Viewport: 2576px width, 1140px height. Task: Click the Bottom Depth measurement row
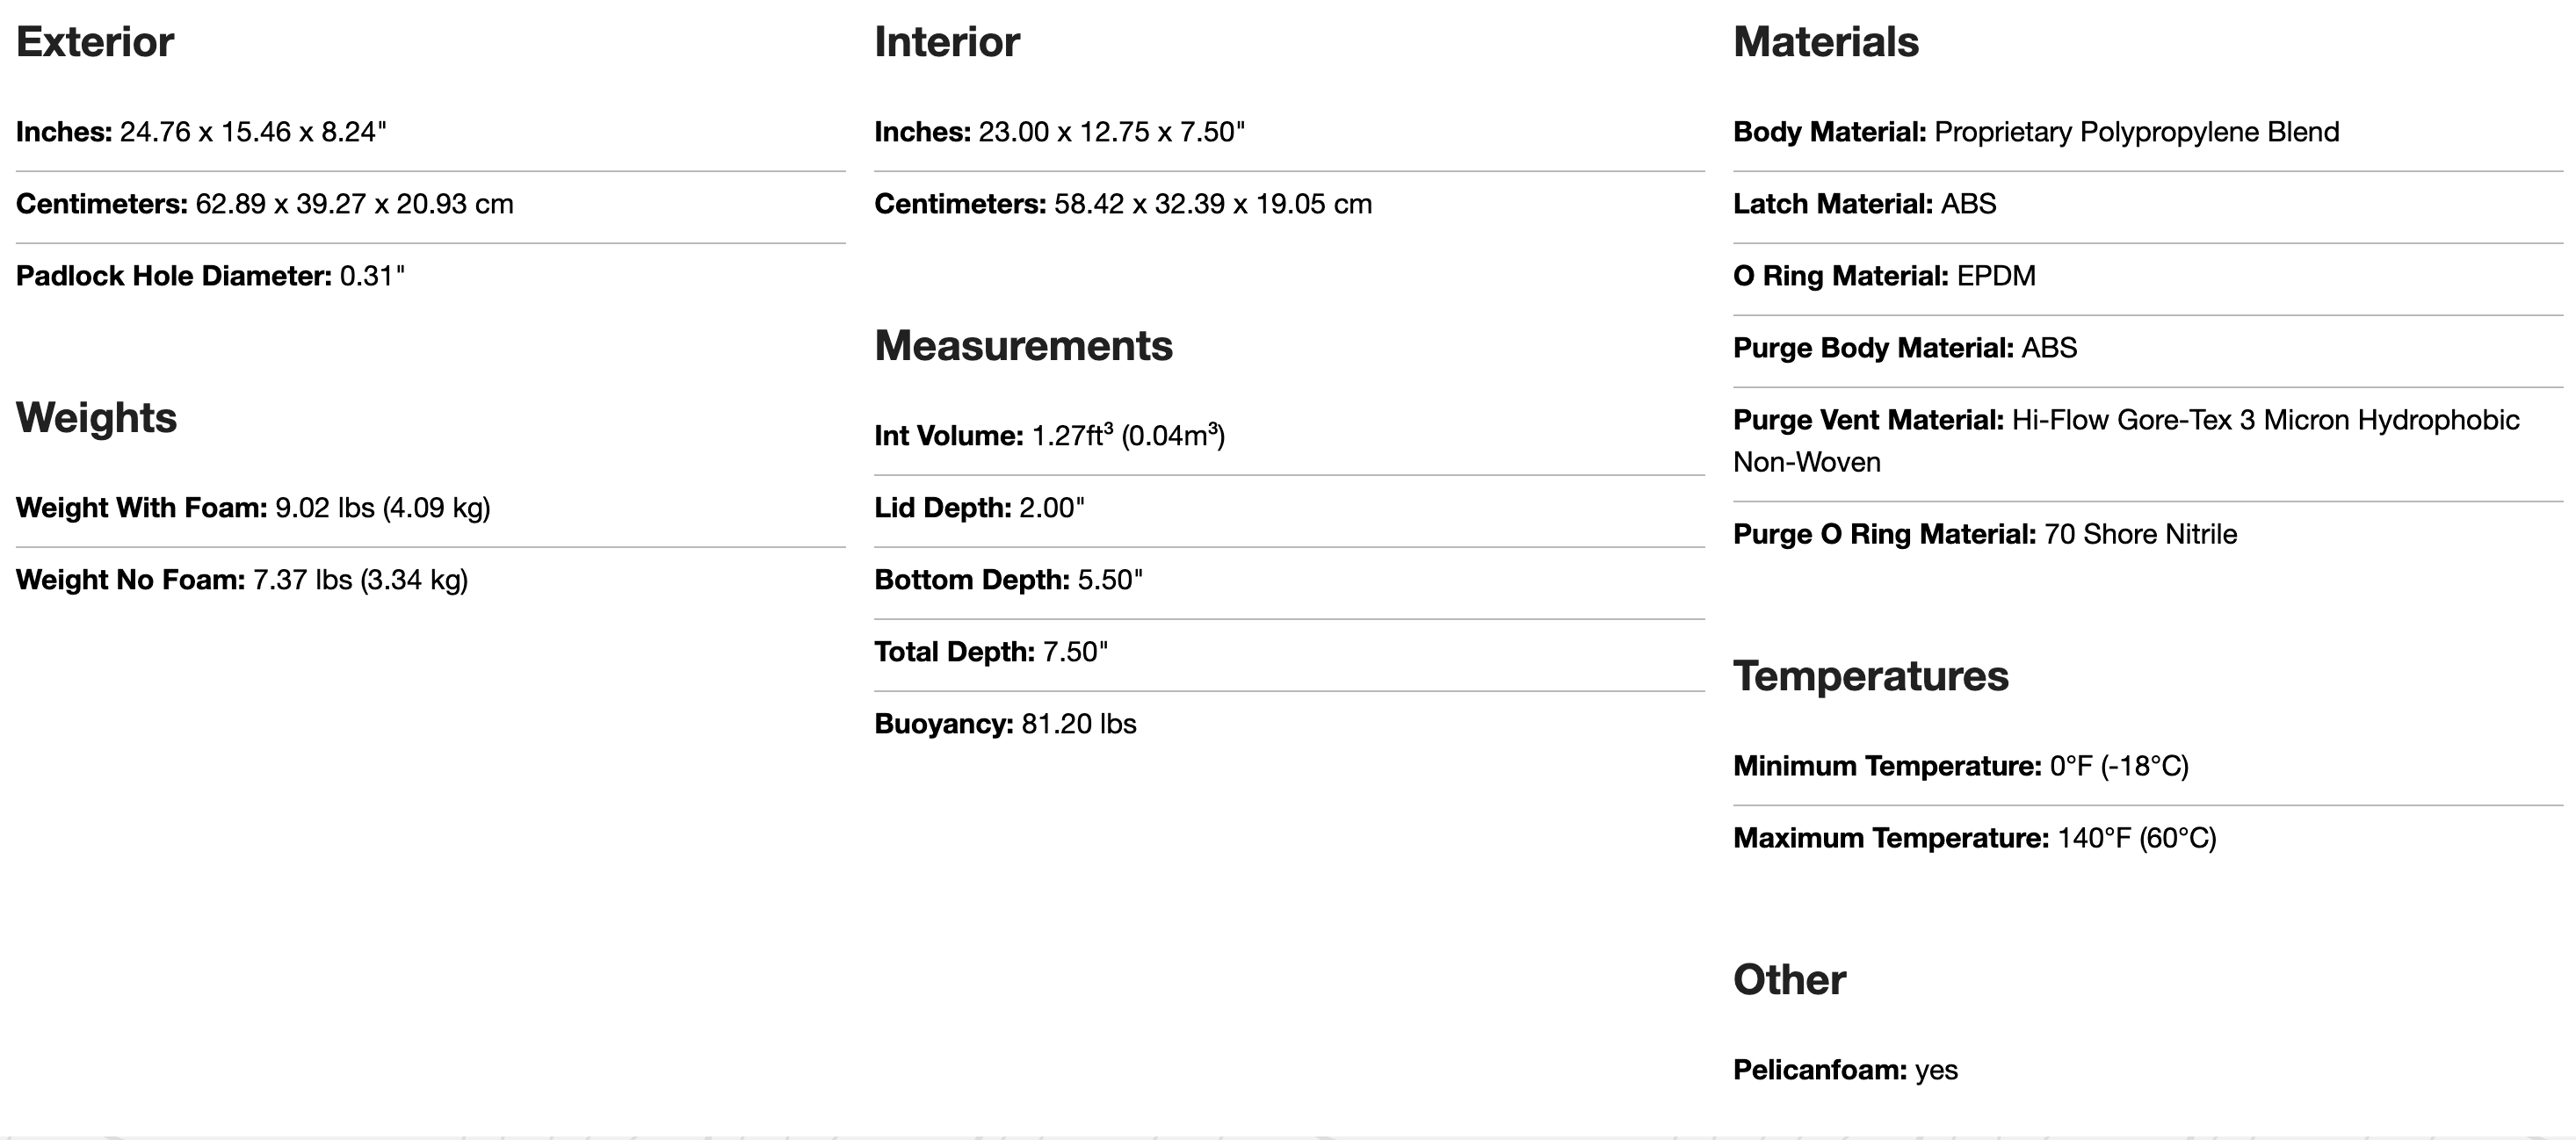(x=1008, y=580)
